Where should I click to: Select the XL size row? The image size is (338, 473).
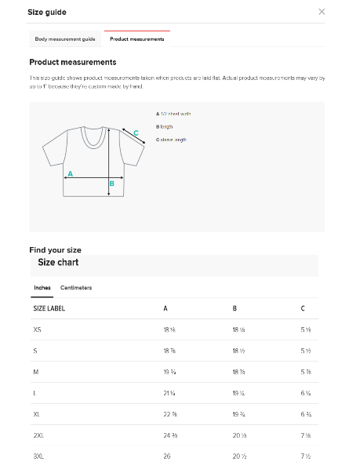[174, 414]
